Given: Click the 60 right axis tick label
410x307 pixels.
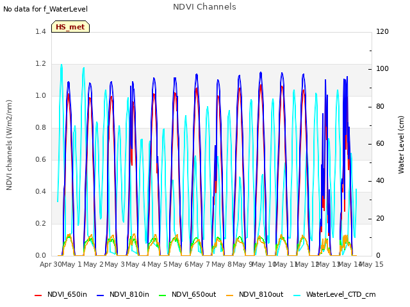Looking at the screenshot, I should [x=380, y=143].
